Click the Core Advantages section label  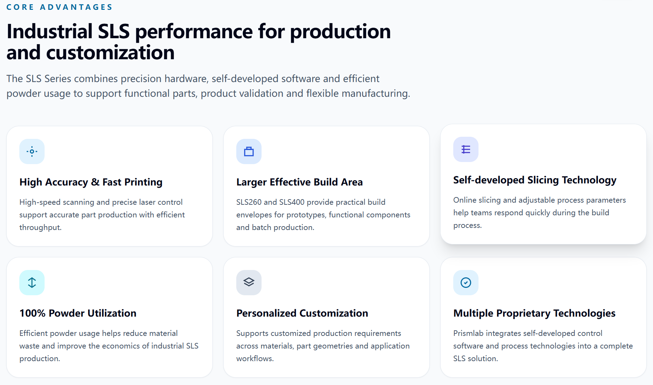point(59,7)
